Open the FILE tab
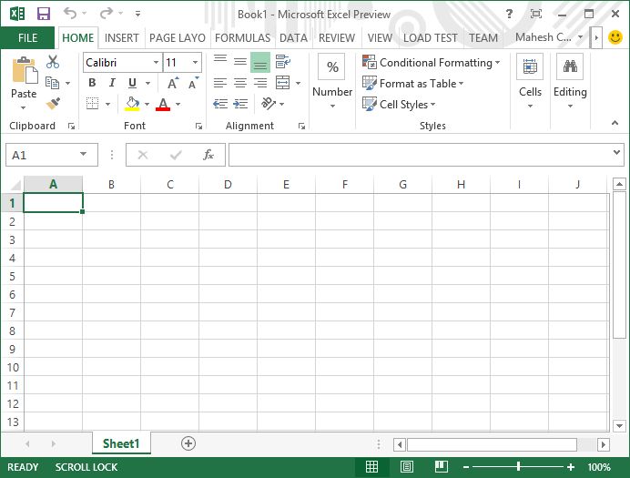 [x=27, y=37]
